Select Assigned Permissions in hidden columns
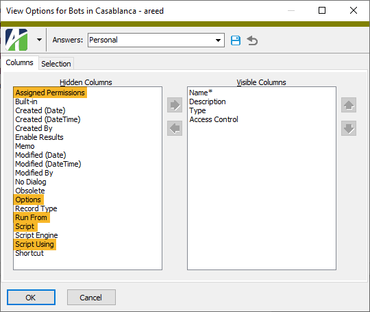370x312 pixels. point(50,93)
